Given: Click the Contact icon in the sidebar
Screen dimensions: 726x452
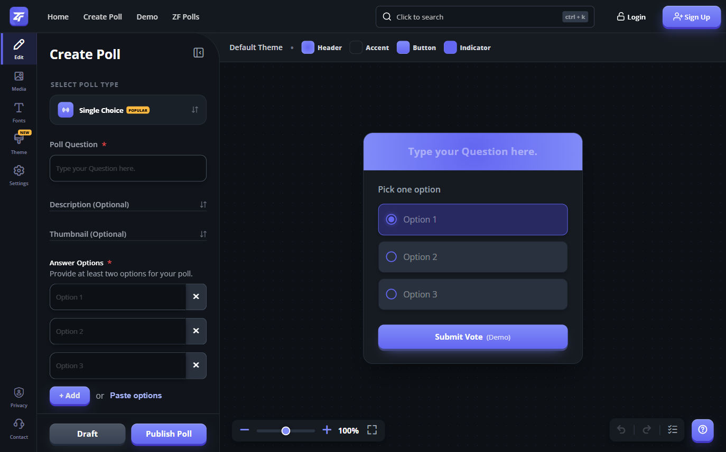Looking at the screenshot, I should (x=18, y=427).
